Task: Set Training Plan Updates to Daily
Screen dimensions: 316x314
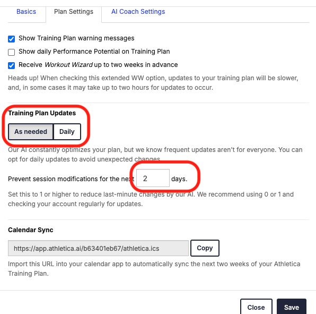Action: (x=67, y=132)
